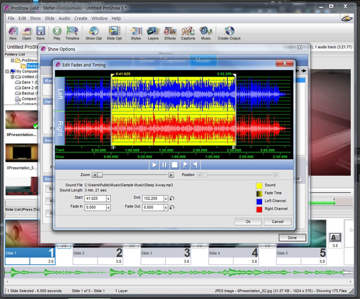Open the Help menu

116,18
